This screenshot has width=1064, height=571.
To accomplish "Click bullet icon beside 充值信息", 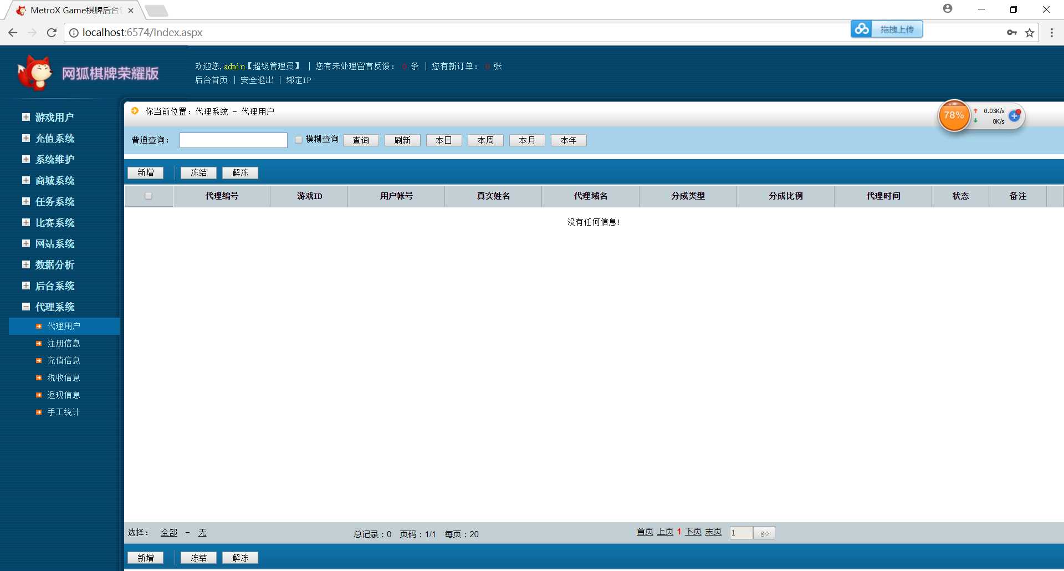I will [x=39, y=361].
